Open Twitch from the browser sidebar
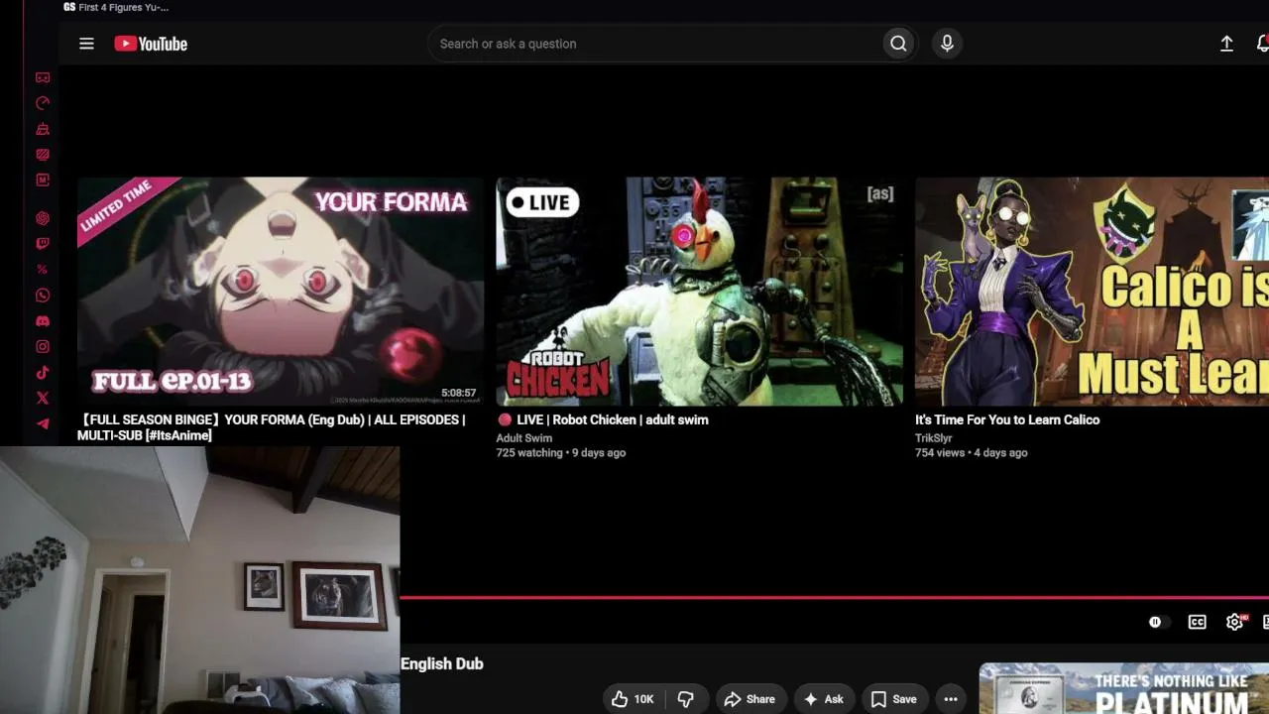Image resolution: width=1269 pixels, height=714 pixels. [x=43, y=244]
